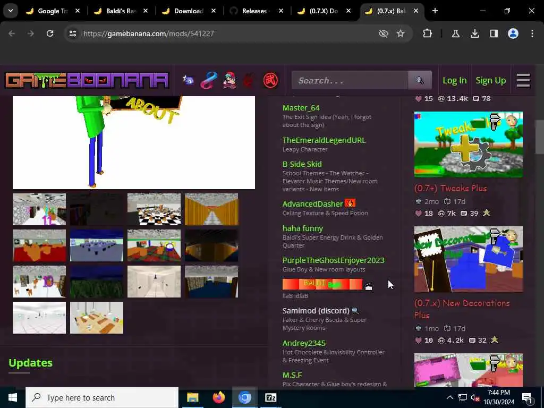Click the New Decorations Plus thumbnail

click(469, 259)
